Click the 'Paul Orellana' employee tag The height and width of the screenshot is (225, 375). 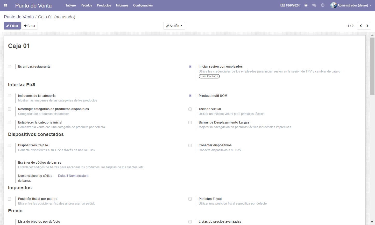tap(209, 76)
